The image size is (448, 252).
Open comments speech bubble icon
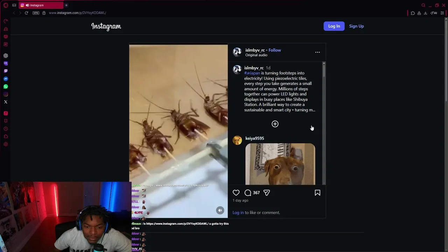pos(248,193)
